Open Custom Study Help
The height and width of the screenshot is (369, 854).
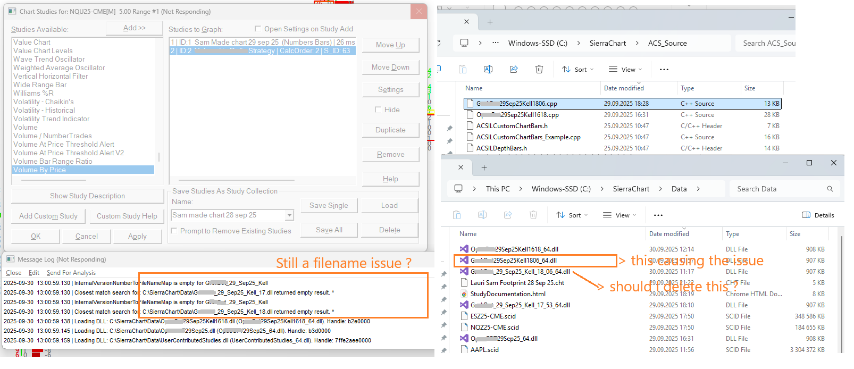(127, 216)
